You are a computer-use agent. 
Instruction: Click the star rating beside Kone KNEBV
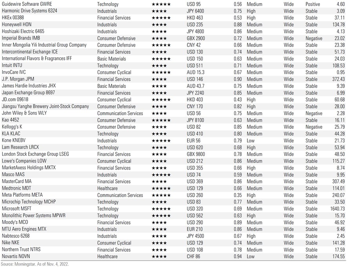tap(161, 141)
